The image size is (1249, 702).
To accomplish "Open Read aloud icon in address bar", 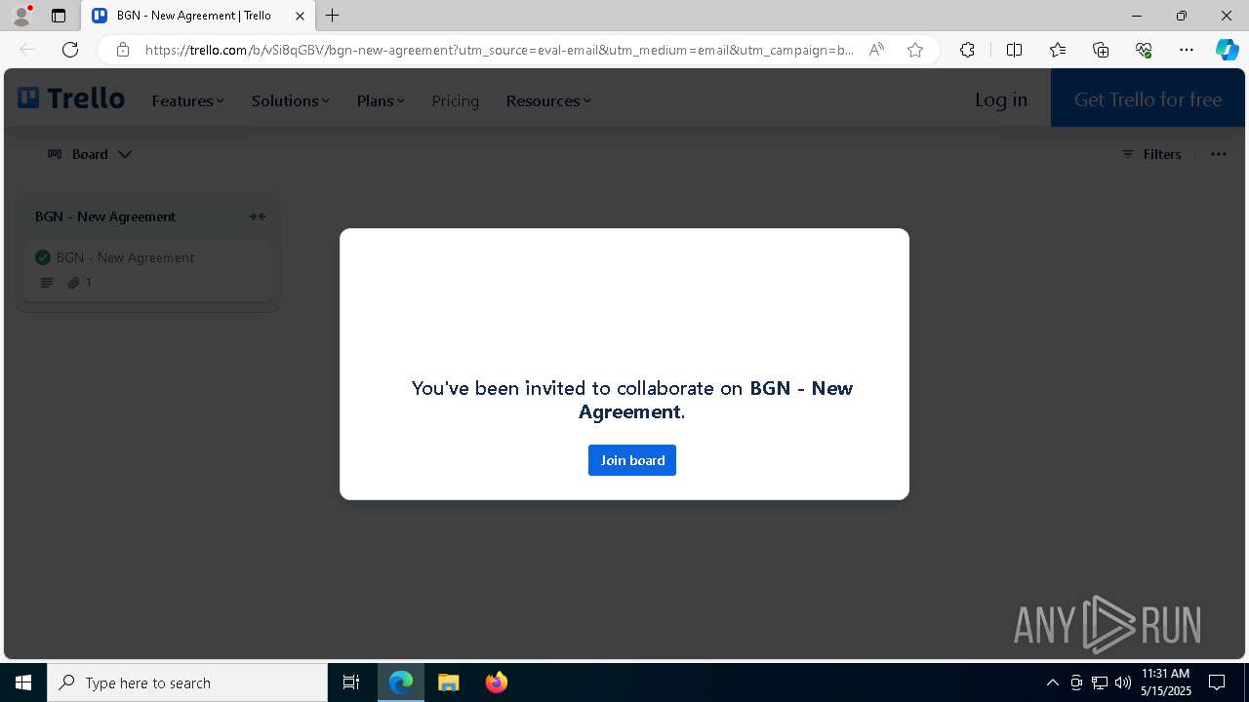I will [x=876, y=50].
